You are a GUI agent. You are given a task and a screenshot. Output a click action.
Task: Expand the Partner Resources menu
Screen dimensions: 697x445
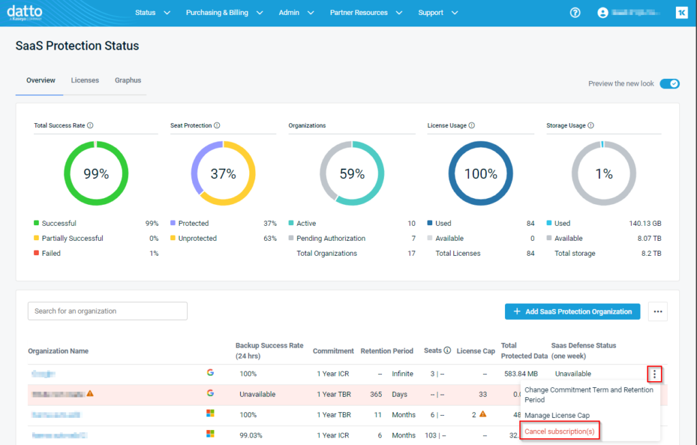(366, 13)
